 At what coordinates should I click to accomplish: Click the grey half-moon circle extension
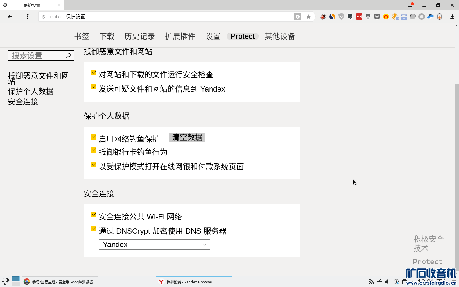click(413, 17)
